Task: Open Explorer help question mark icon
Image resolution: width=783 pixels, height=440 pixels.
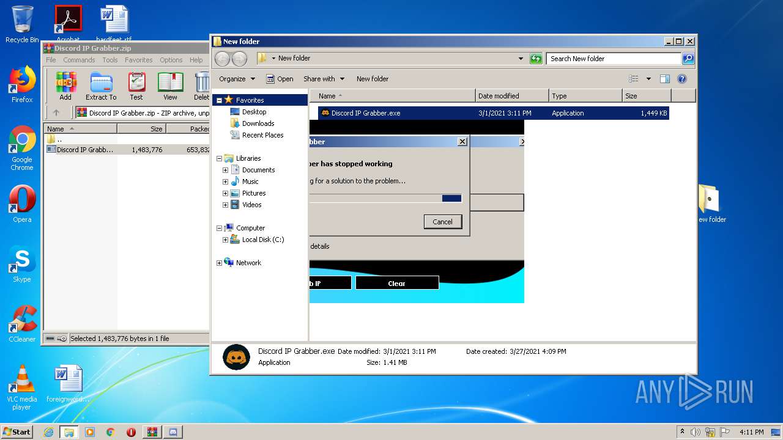Action: (x=682, y=79)
